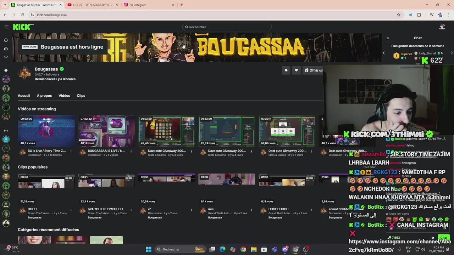Open options menu for HHHH clip
The height and width of the screenshot is (255, 454).
tap(71, 210)
